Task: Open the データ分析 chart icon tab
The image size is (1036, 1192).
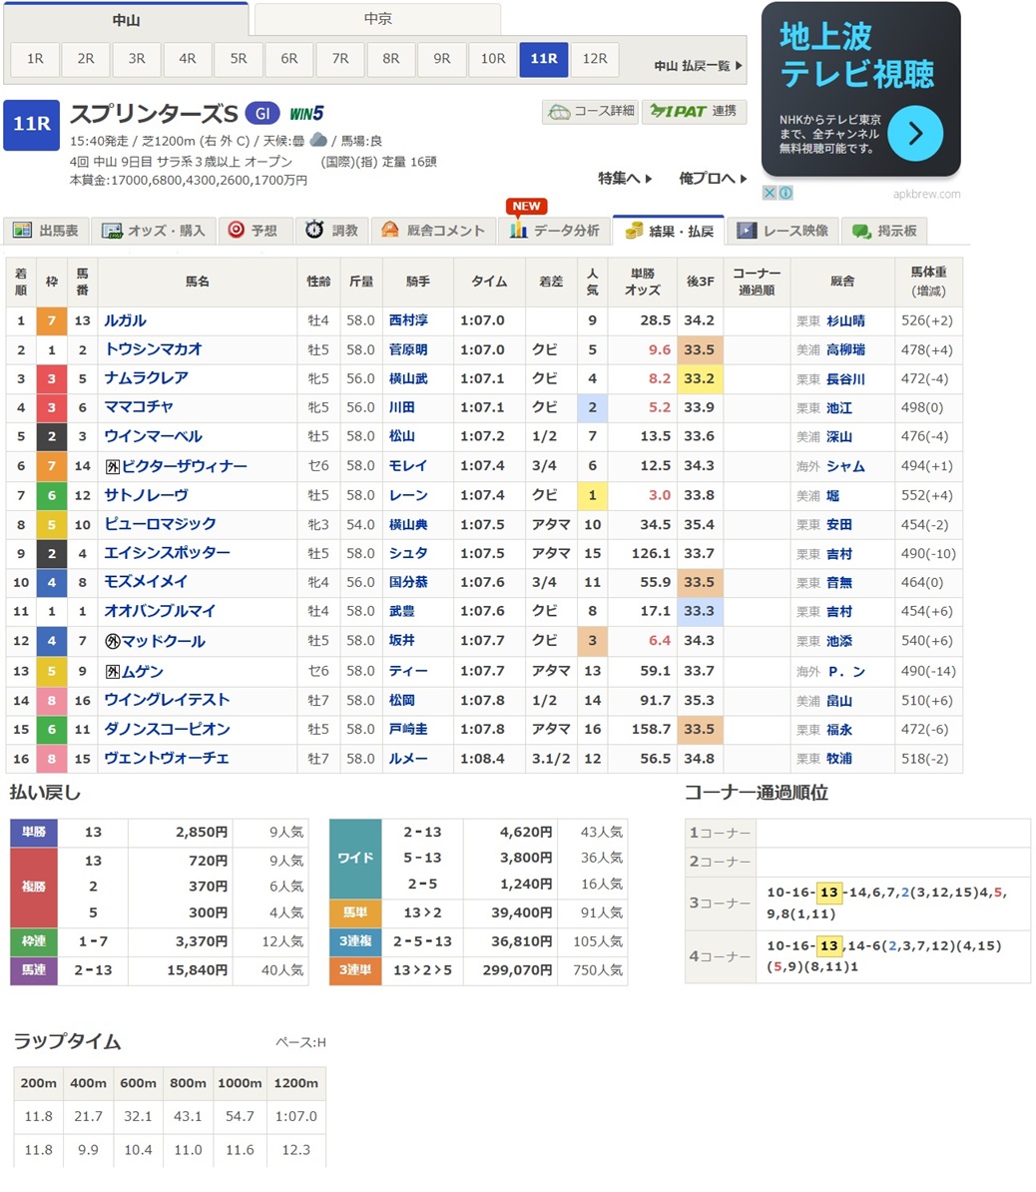Action: (518, 231)
